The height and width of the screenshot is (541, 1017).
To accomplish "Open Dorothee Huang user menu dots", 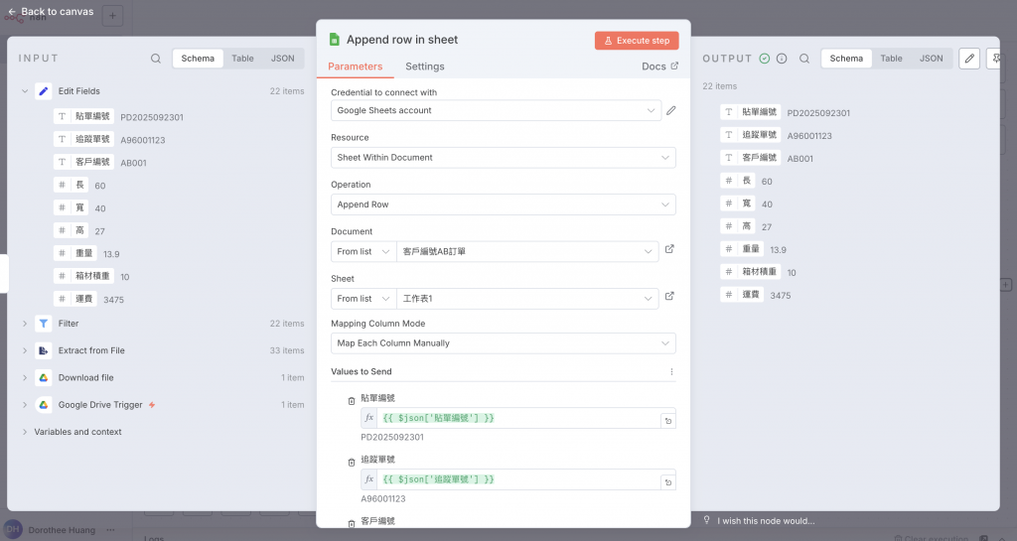I will tap(110, 530).
